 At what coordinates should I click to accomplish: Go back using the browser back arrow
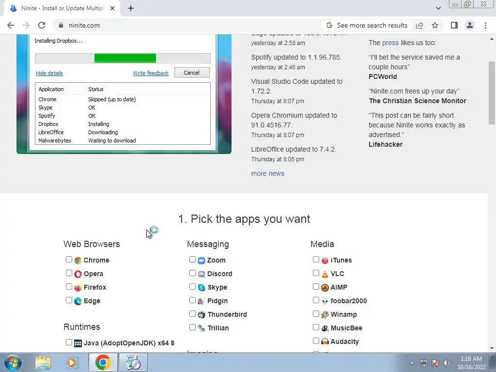[11, 25]
